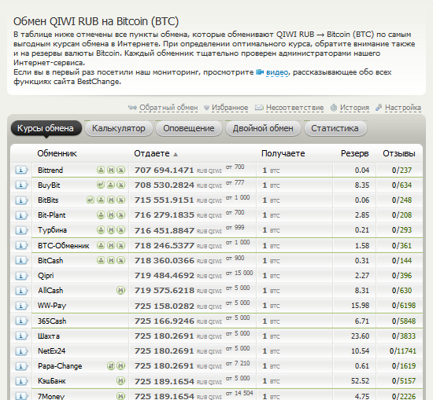The image size is (433, 400).
Task: Open info icon for КэшБанк row
Action: click(21, 381)
